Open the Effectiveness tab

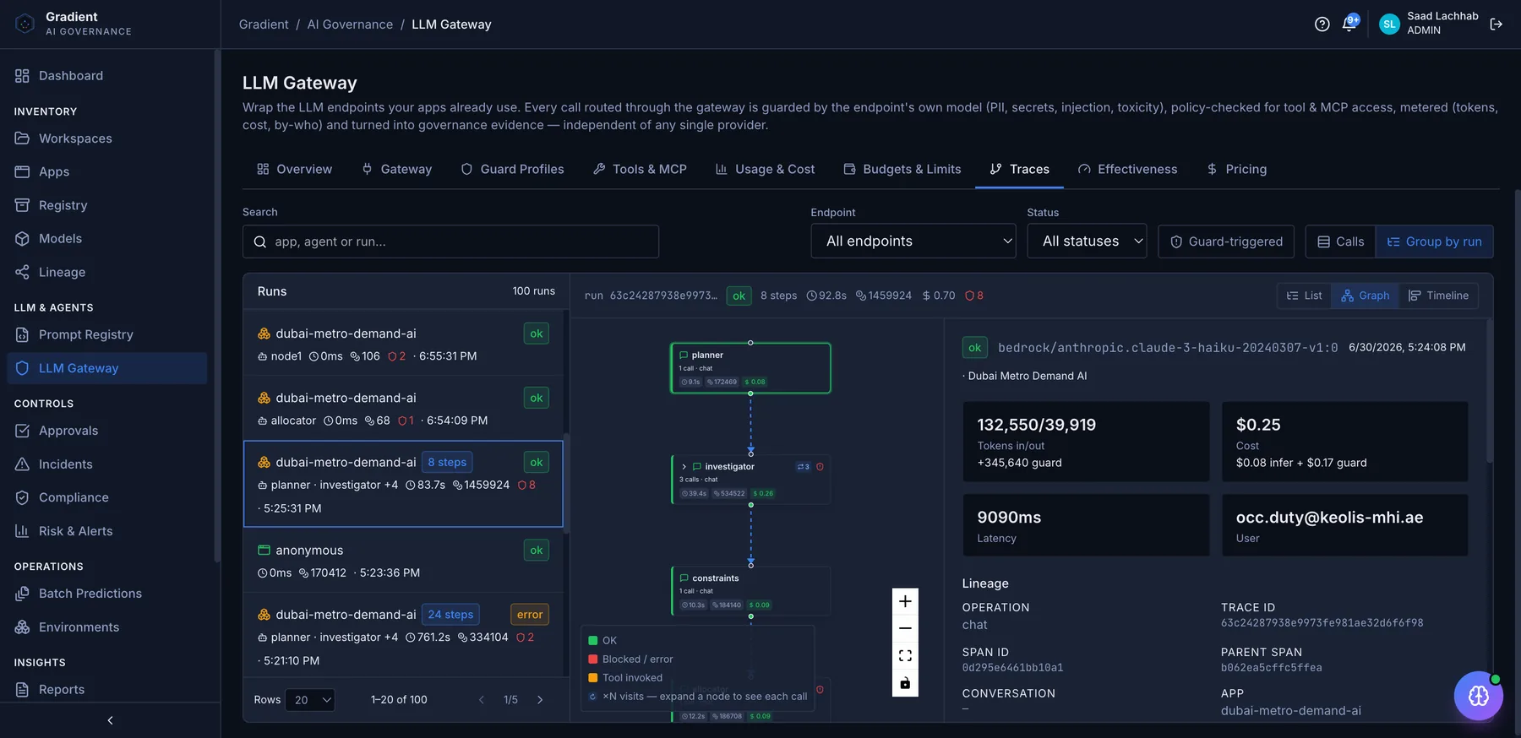coord(1128,169)
